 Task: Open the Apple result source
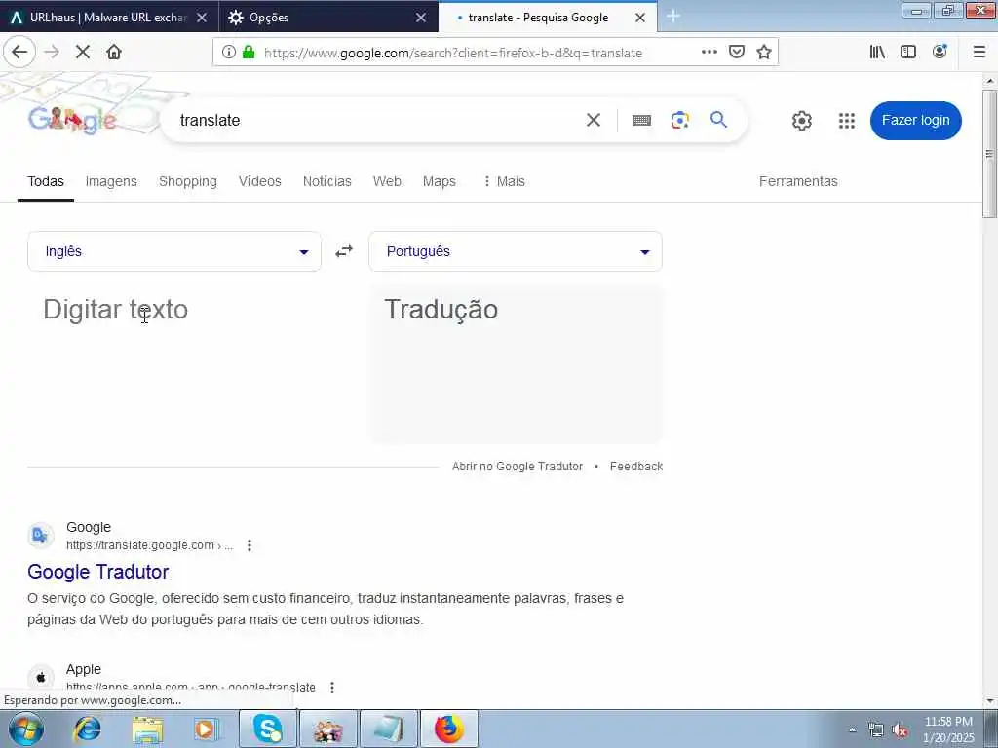click(84, 669)
